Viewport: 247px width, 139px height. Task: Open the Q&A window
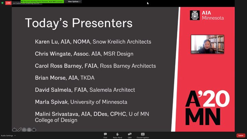pos(130,135)
